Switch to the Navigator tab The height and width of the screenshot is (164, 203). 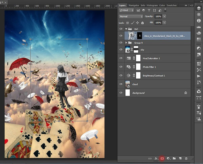coord(134,5)
